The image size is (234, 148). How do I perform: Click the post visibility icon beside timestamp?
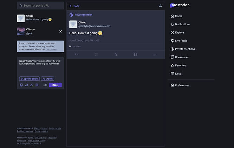[98, 41]
